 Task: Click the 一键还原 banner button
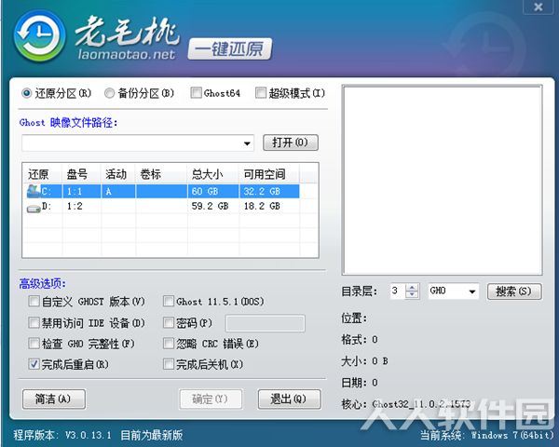229,49
